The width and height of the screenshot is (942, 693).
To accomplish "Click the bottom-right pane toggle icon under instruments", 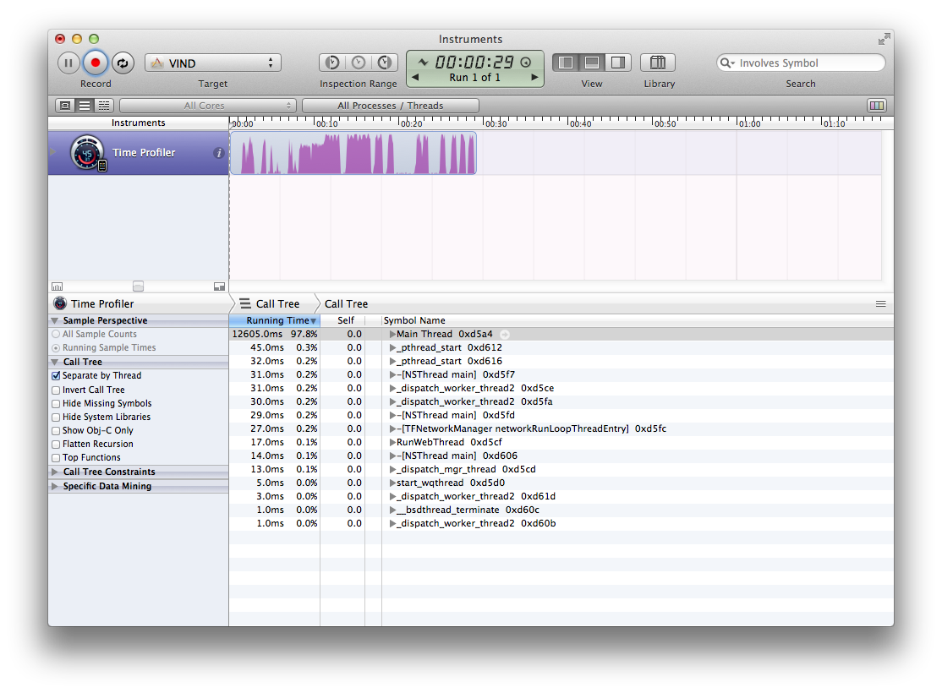I will click(219, 286).
